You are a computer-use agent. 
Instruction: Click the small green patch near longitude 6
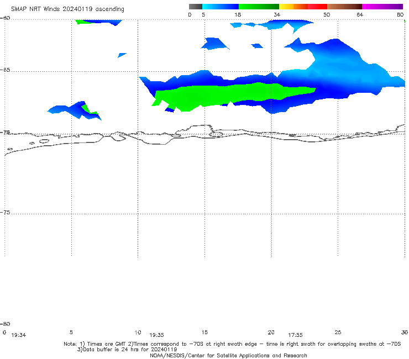click(88, 109)
